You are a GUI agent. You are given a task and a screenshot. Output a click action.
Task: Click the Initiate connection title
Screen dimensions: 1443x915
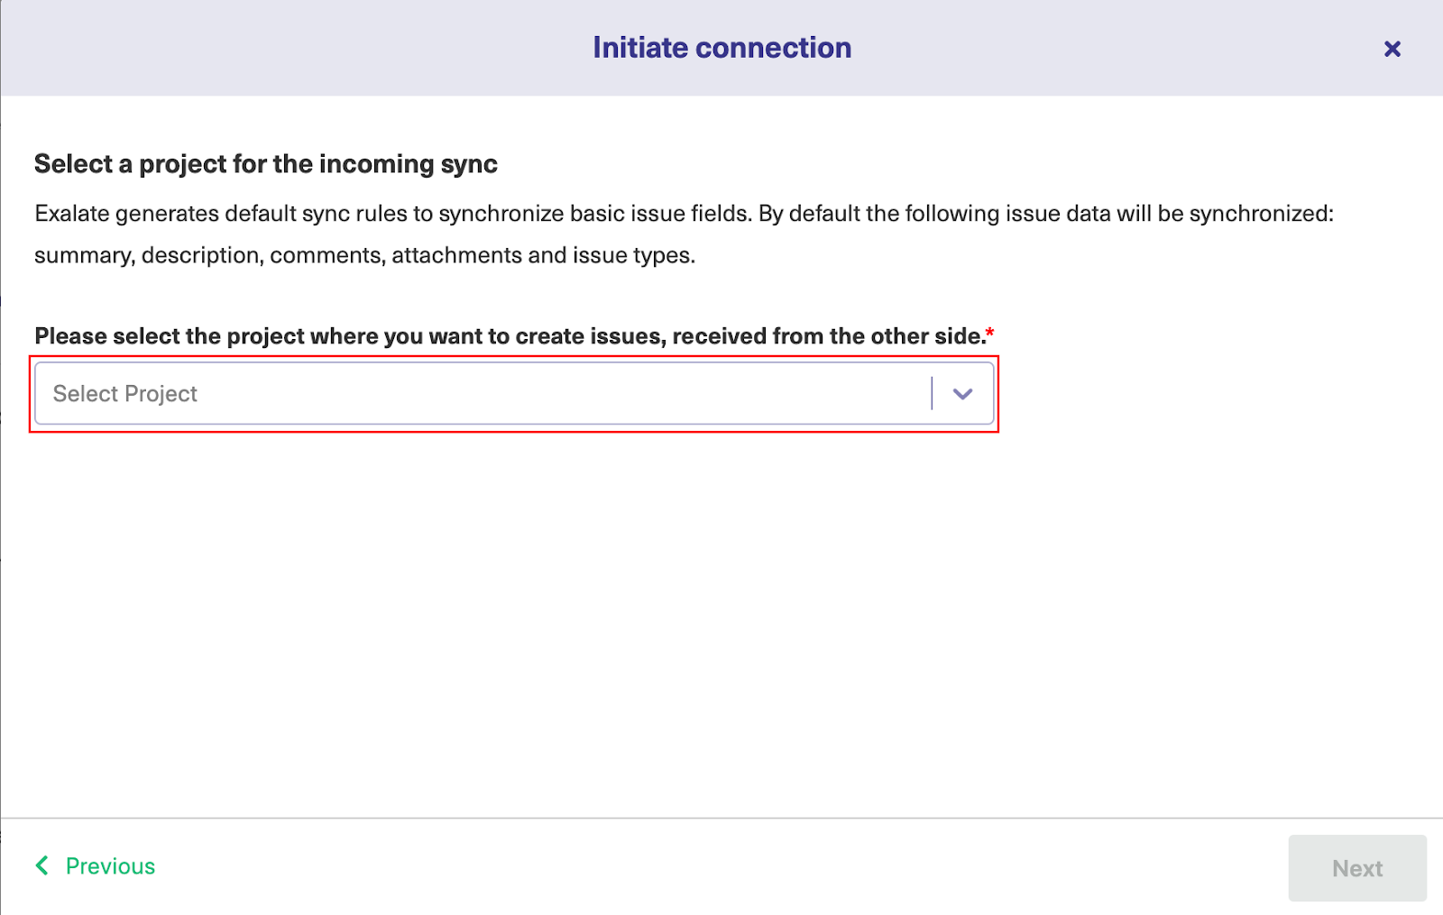pyautogui.click(x=721, y=48)
